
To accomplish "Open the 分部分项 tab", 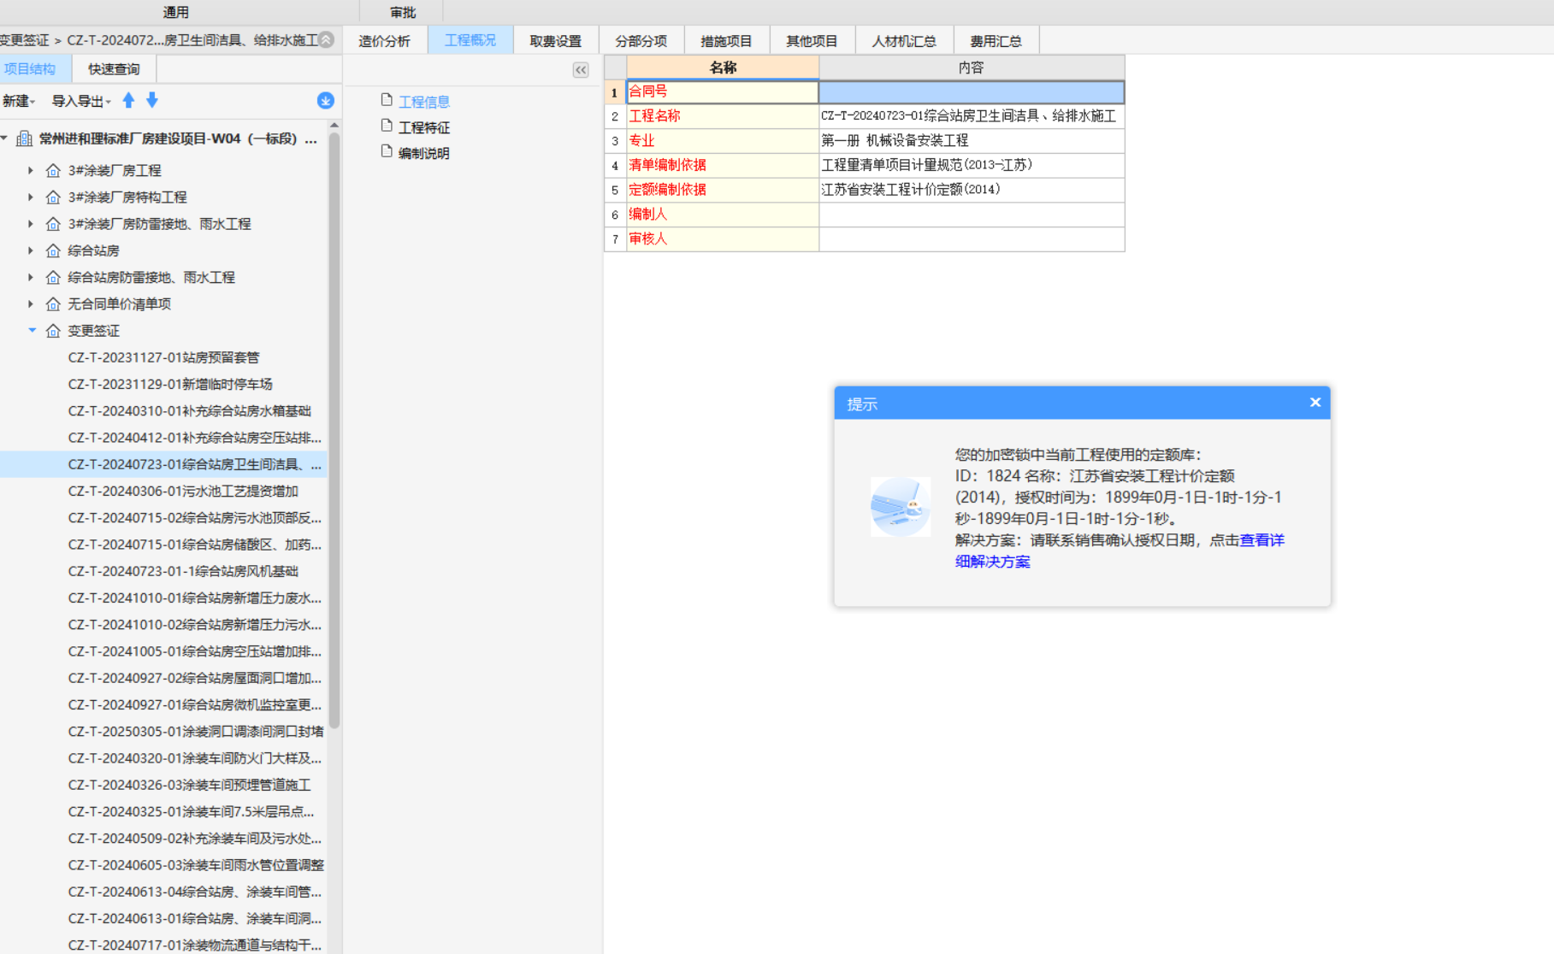I will 641,41.
